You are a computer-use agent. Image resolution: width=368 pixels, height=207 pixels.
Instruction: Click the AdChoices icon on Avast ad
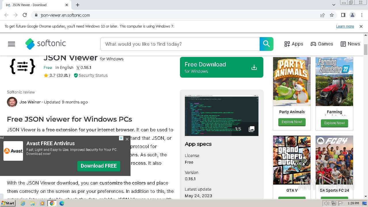121,138
